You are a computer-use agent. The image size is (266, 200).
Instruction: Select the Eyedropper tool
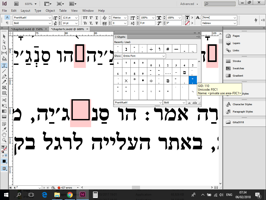click(x=4, y=129)
